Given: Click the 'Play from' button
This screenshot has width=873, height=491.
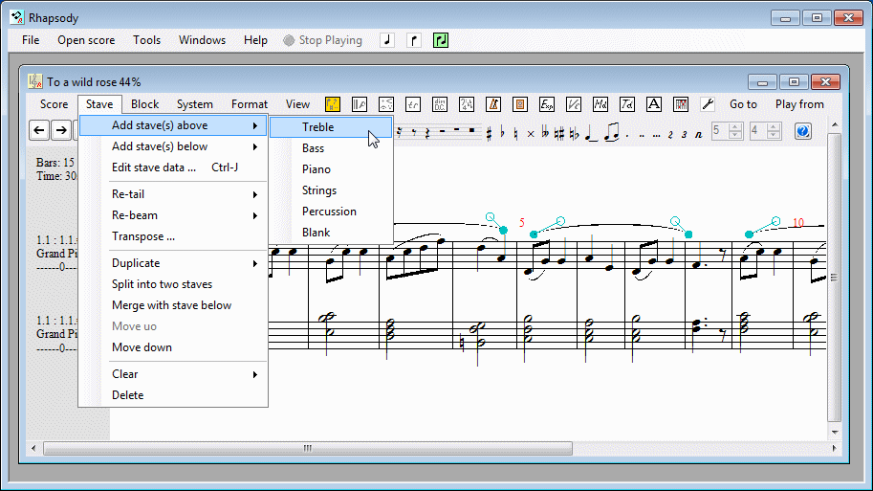Looking at the screenshot, I should (x=799, y=104).
